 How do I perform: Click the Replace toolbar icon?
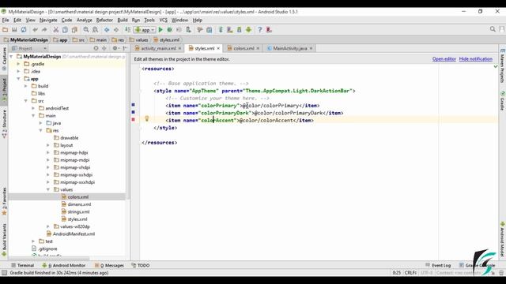pyautogui.click(x=95, y=30)
